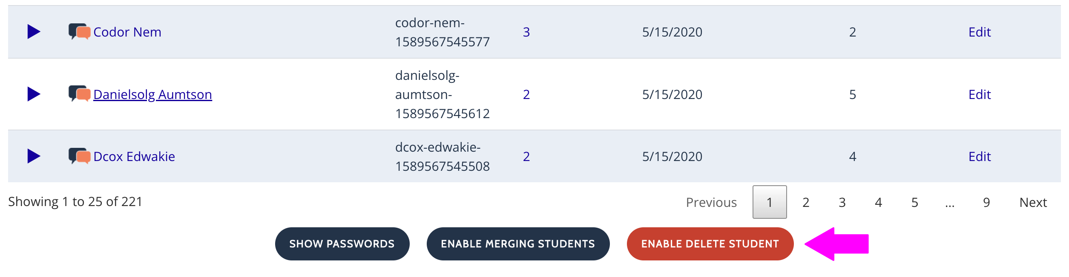1069x277 pixels.
Task: Click Enable Delete Student button
Action: tap(710, 244)
